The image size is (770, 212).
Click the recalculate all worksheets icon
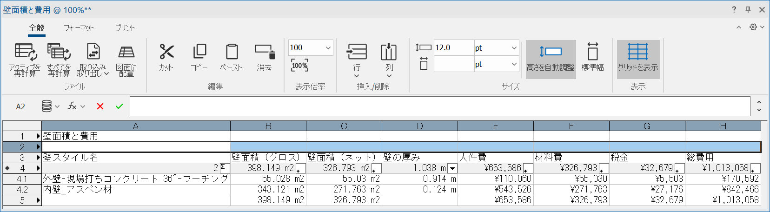pyautogui.click(x=59, y=52)
